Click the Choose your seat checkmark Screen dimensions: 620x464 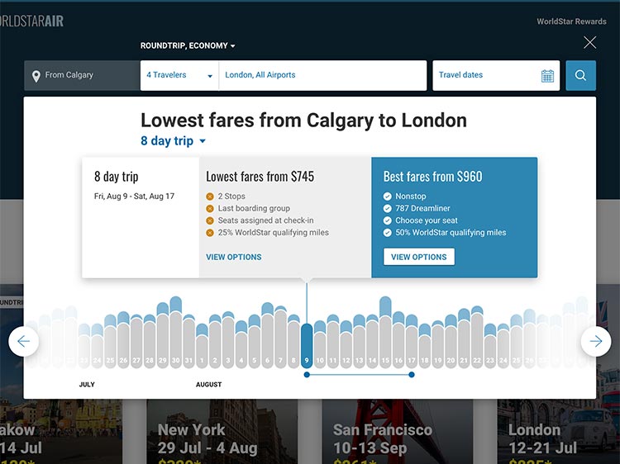(x=388, y=220)
